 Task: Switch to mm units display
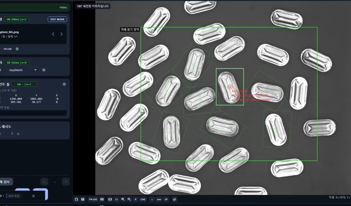pos(159,199)
